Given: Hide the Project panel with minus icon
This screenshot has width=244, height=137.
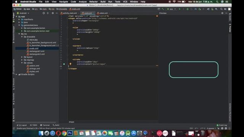Looking at the screenshot, I should (57, 13).
